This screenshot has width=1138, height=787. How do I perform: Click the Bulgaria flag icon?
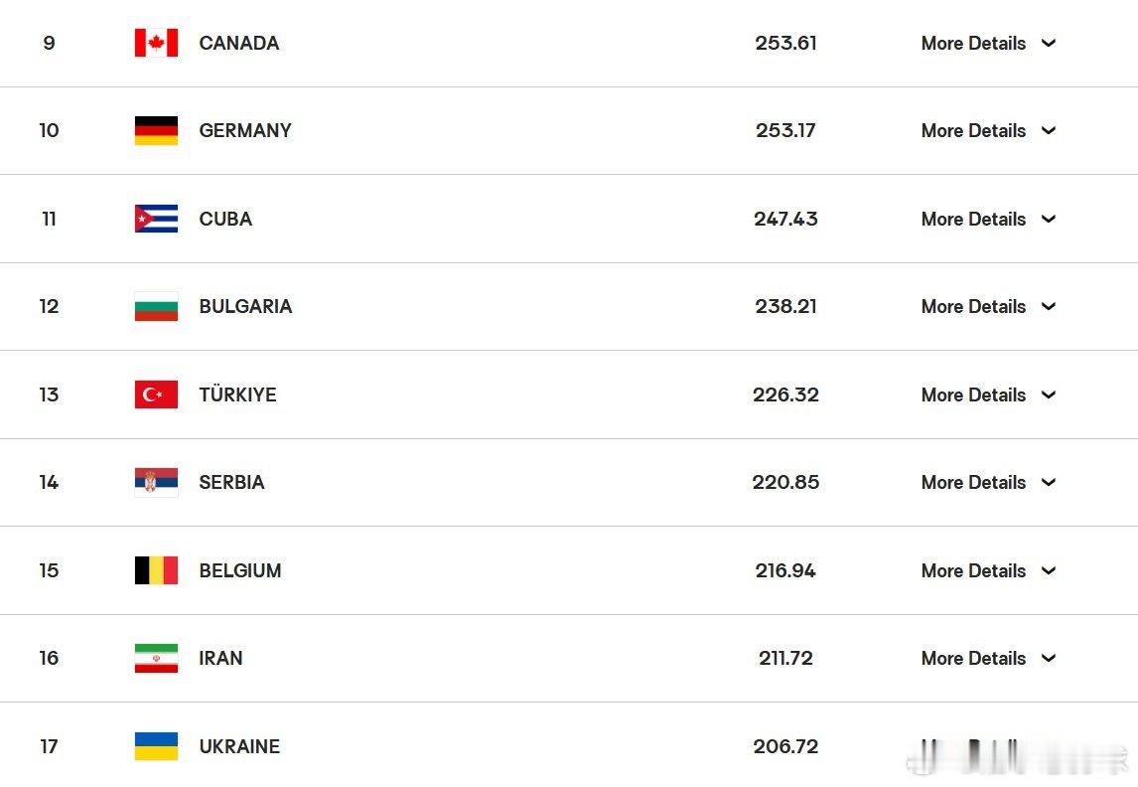point(156,306)
